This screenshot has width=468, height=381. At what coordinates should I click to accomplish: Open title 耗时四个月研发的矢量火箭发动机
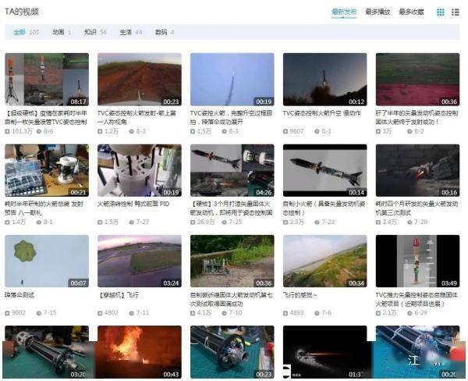417,208
